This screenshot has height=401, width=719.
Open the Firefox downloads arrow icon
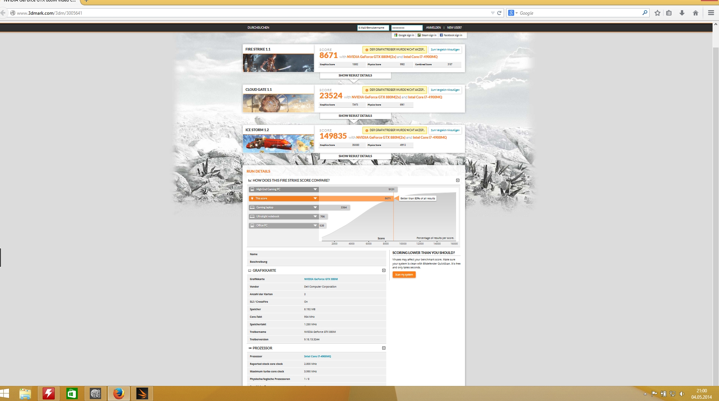click(682, 13)
